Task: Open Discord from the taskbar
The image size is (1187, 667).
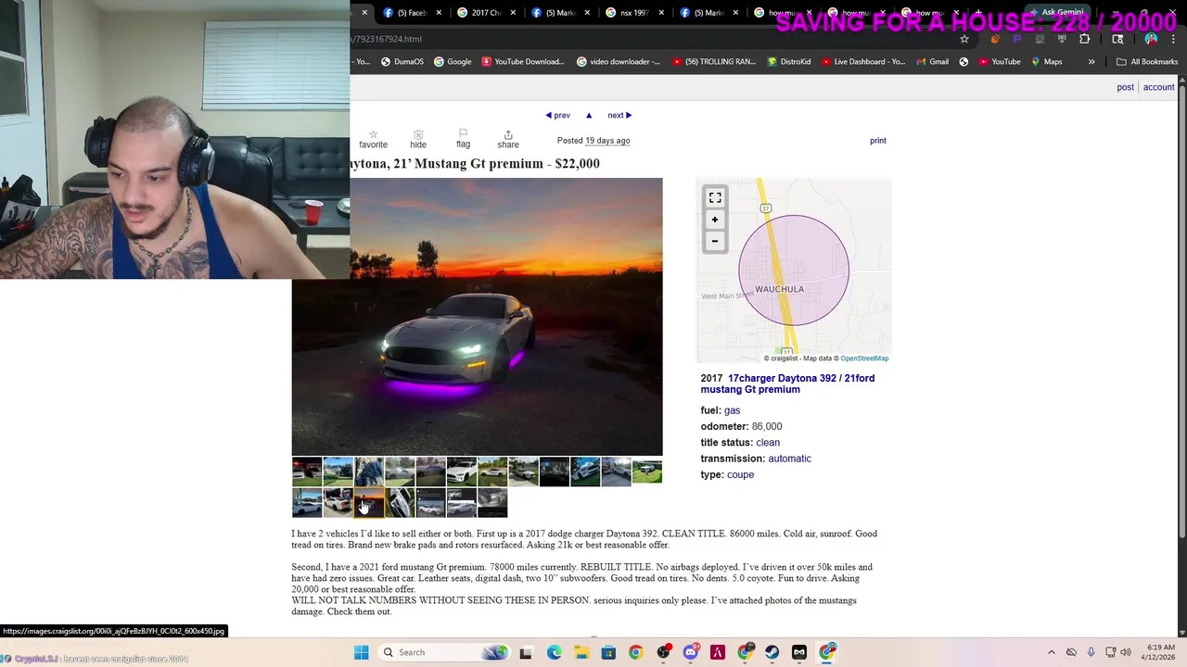Action: pos(690,652)
